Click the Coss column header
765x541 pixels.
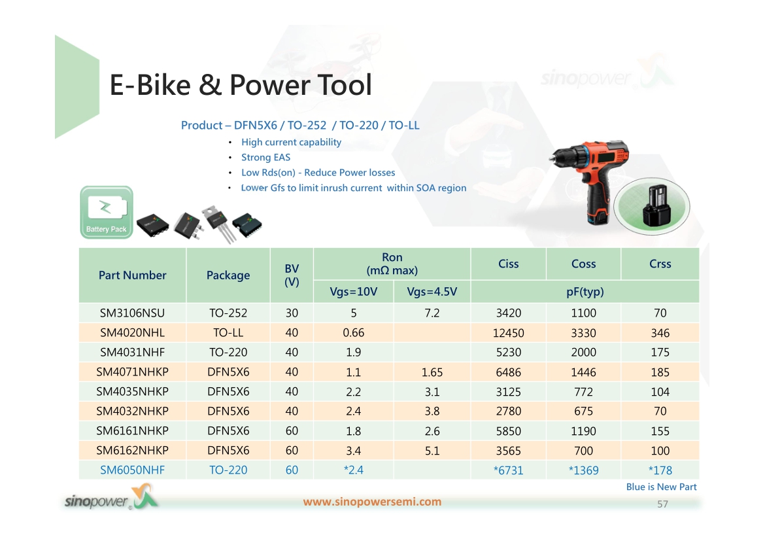(583, 264)
